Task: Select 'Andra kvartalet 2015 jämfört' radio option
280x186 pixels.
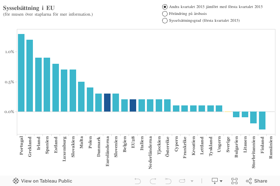Action: [165, 7]
